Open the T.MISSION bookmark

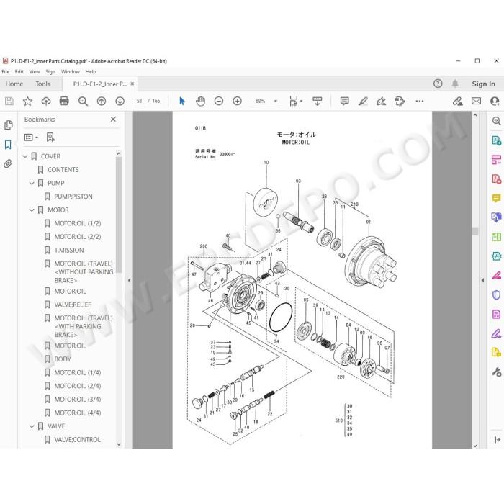[x=69, y=250]
